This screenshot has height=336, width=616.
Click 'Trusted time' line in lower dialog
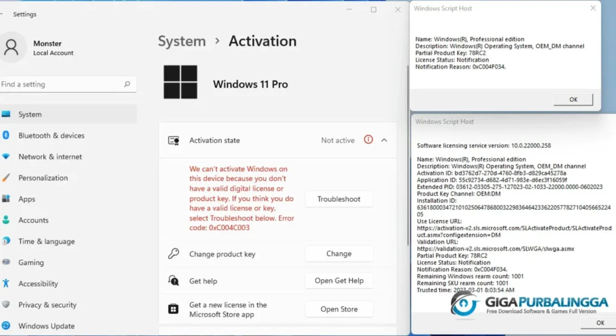(466, 290)
